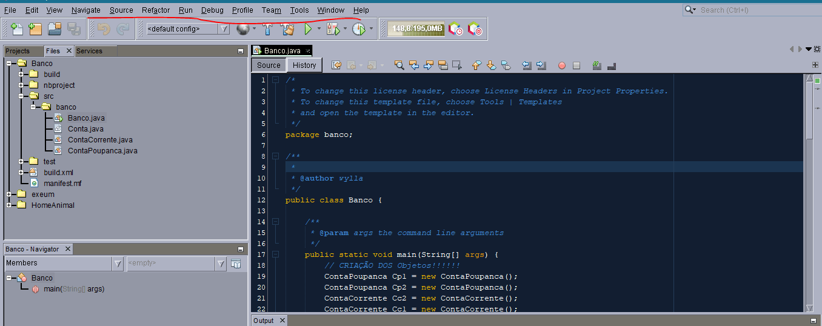Open the default config dropdown
The height and width of the screenshot is (326, 822).
coord(224,28)
